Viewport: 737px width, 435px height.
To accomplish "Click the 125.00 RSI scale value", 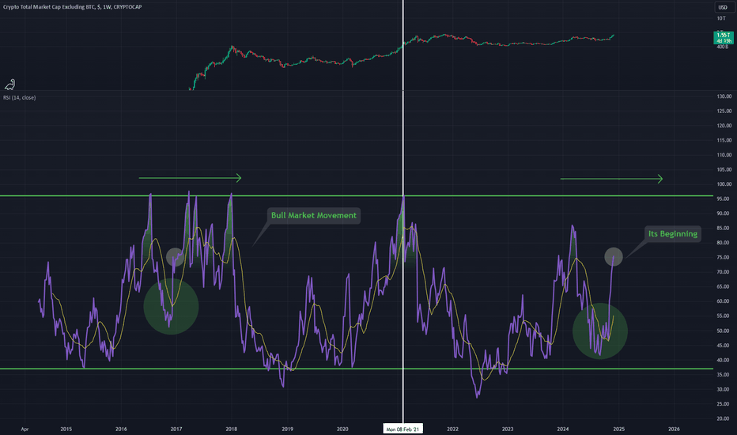I will coord(724,111).
